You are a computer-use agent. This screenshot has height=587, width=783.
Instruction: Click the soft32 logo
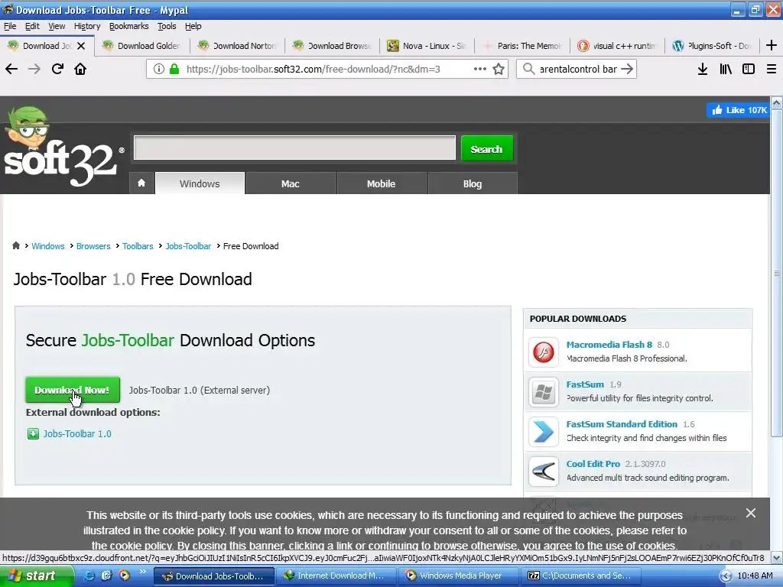[x=63, y=148]
